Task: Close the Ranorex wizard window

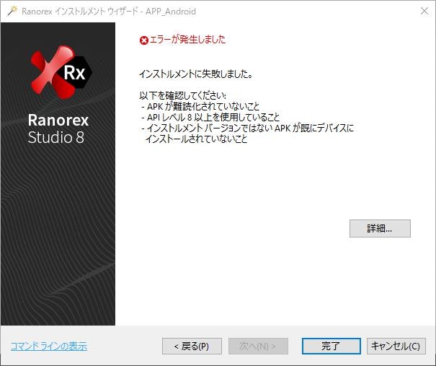Action: pos(424,11)
